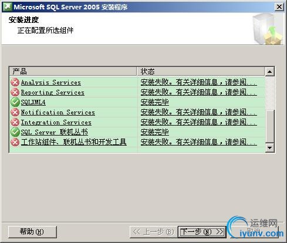View failure details for Reporting Services status

pos(199,92)
